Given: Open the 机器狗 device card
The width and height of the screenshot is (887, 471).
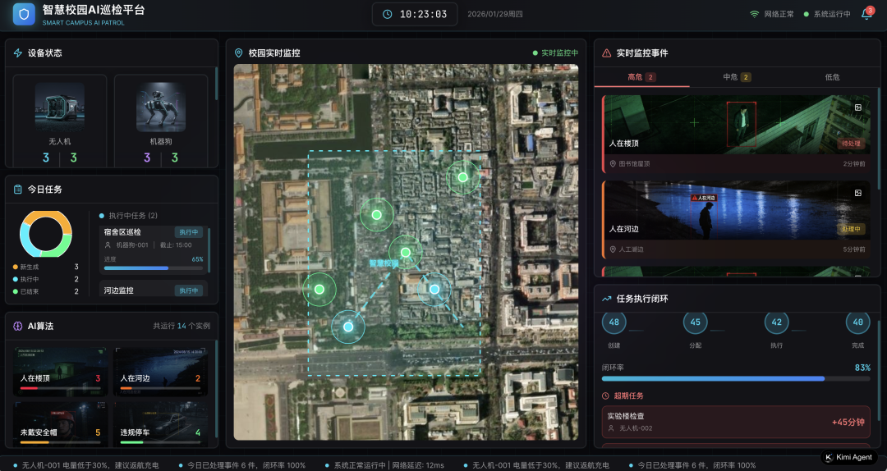Looking at the screenshot, I should [161, 121].
